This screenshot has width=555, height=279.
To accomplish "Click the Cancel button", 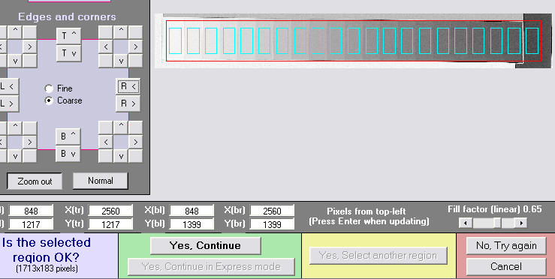I will (506, 266).
